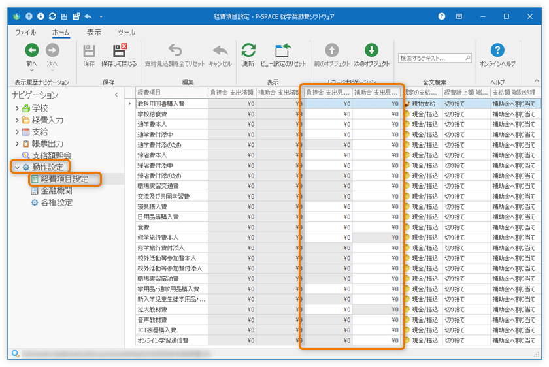Open the 表示 ribbon tab
This screenshot has height=367, width=549.
coord(94,33)
